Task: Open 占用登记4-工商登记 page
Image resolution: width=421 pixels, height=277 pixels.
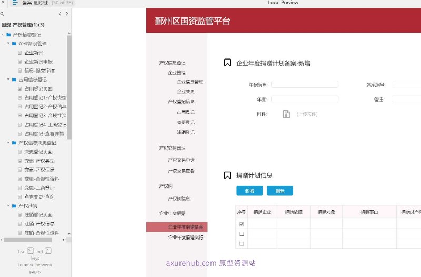Action: point(45,125)
